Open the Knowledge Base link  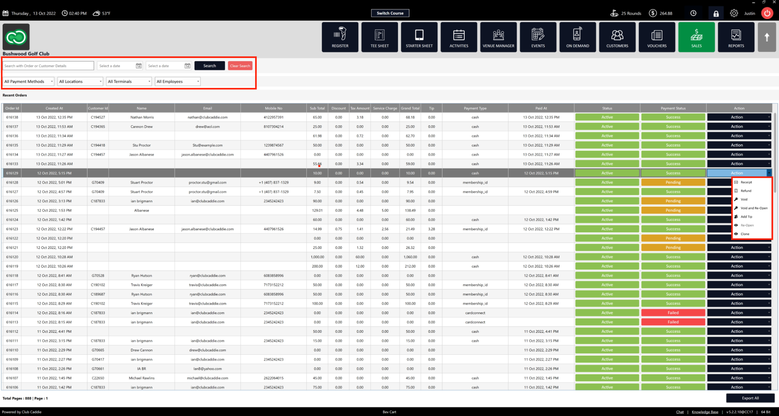[x=705, y=412]
